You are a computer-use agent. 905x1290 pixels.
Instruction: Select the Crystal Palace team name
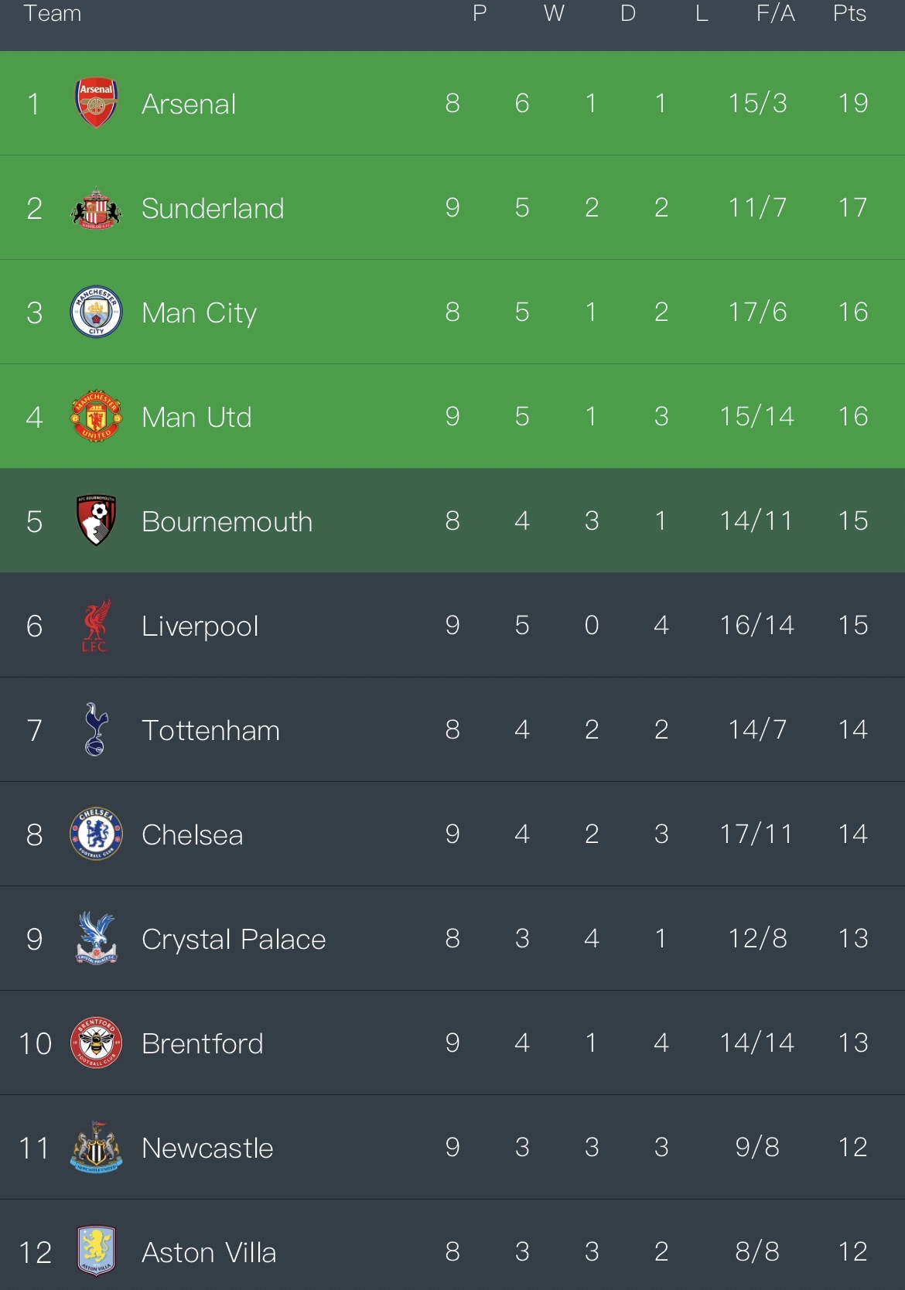pyautogui.click(x=234, y=939)
